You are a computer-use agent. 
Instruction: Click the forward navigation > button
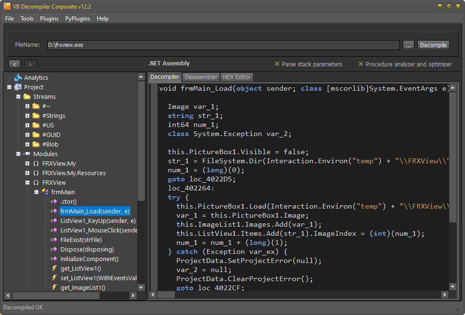pyautogui.click(x=30, y=64)
